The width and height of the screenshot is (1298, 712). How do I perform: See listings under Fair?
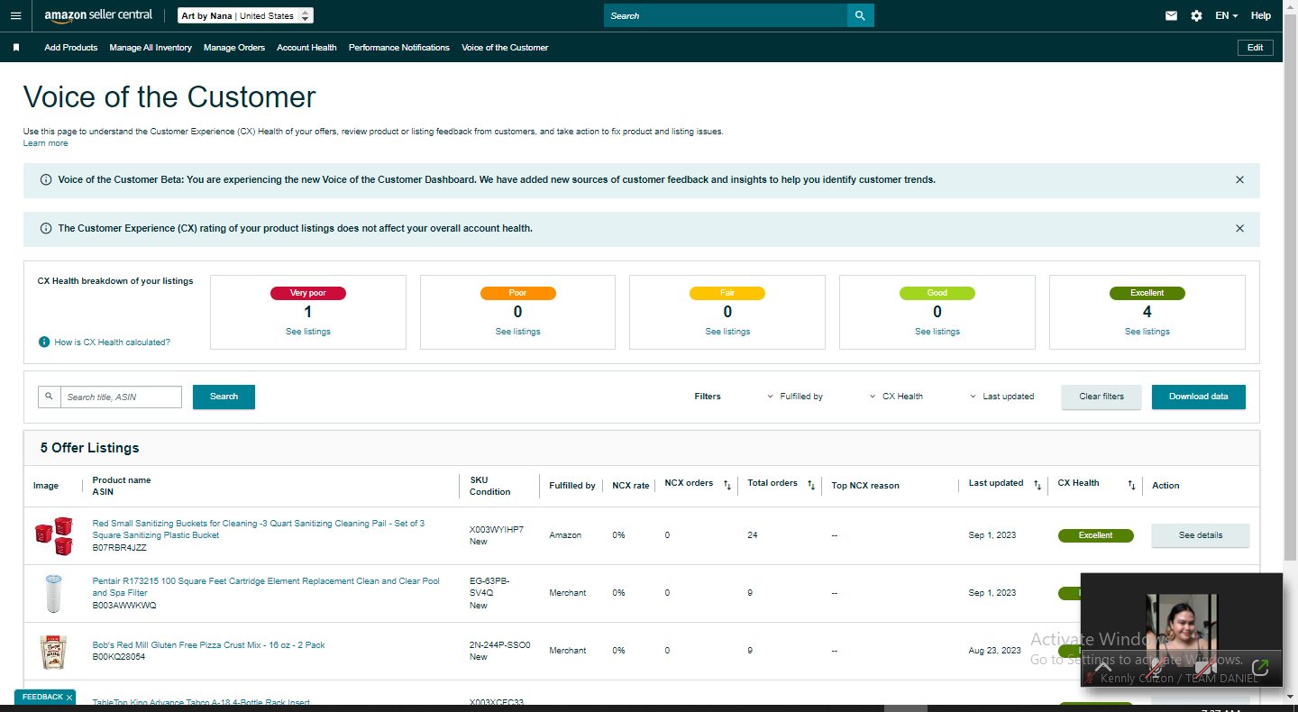click(x=727, y=332)
